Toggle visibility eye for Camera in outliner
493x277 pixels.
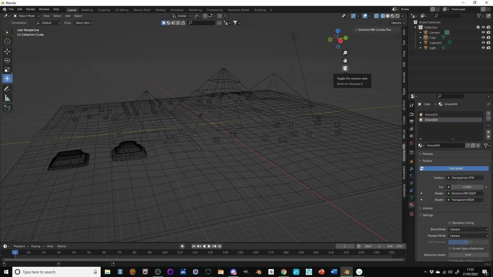tap(483, 32)
